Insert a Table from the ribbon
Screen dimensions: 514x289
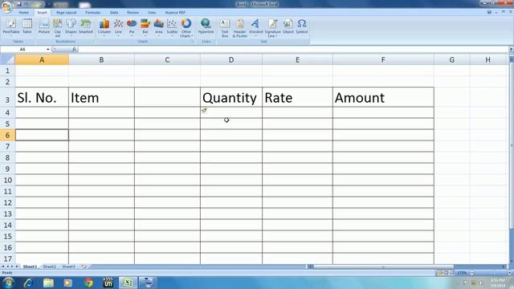[27, 26]
